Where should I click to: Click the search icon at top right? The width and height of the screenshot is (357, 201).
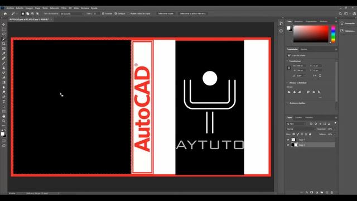click(x=340, y=13)
